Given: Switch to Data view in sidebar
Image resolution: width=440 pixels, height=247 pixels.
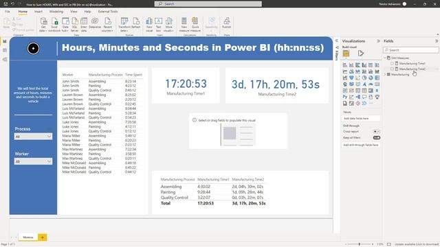Looking at the screenshot, I should pyautogui.click(x=5, y=50).
